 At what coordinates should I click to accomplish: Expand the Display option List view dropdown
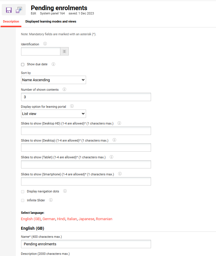tap(53, 114)
